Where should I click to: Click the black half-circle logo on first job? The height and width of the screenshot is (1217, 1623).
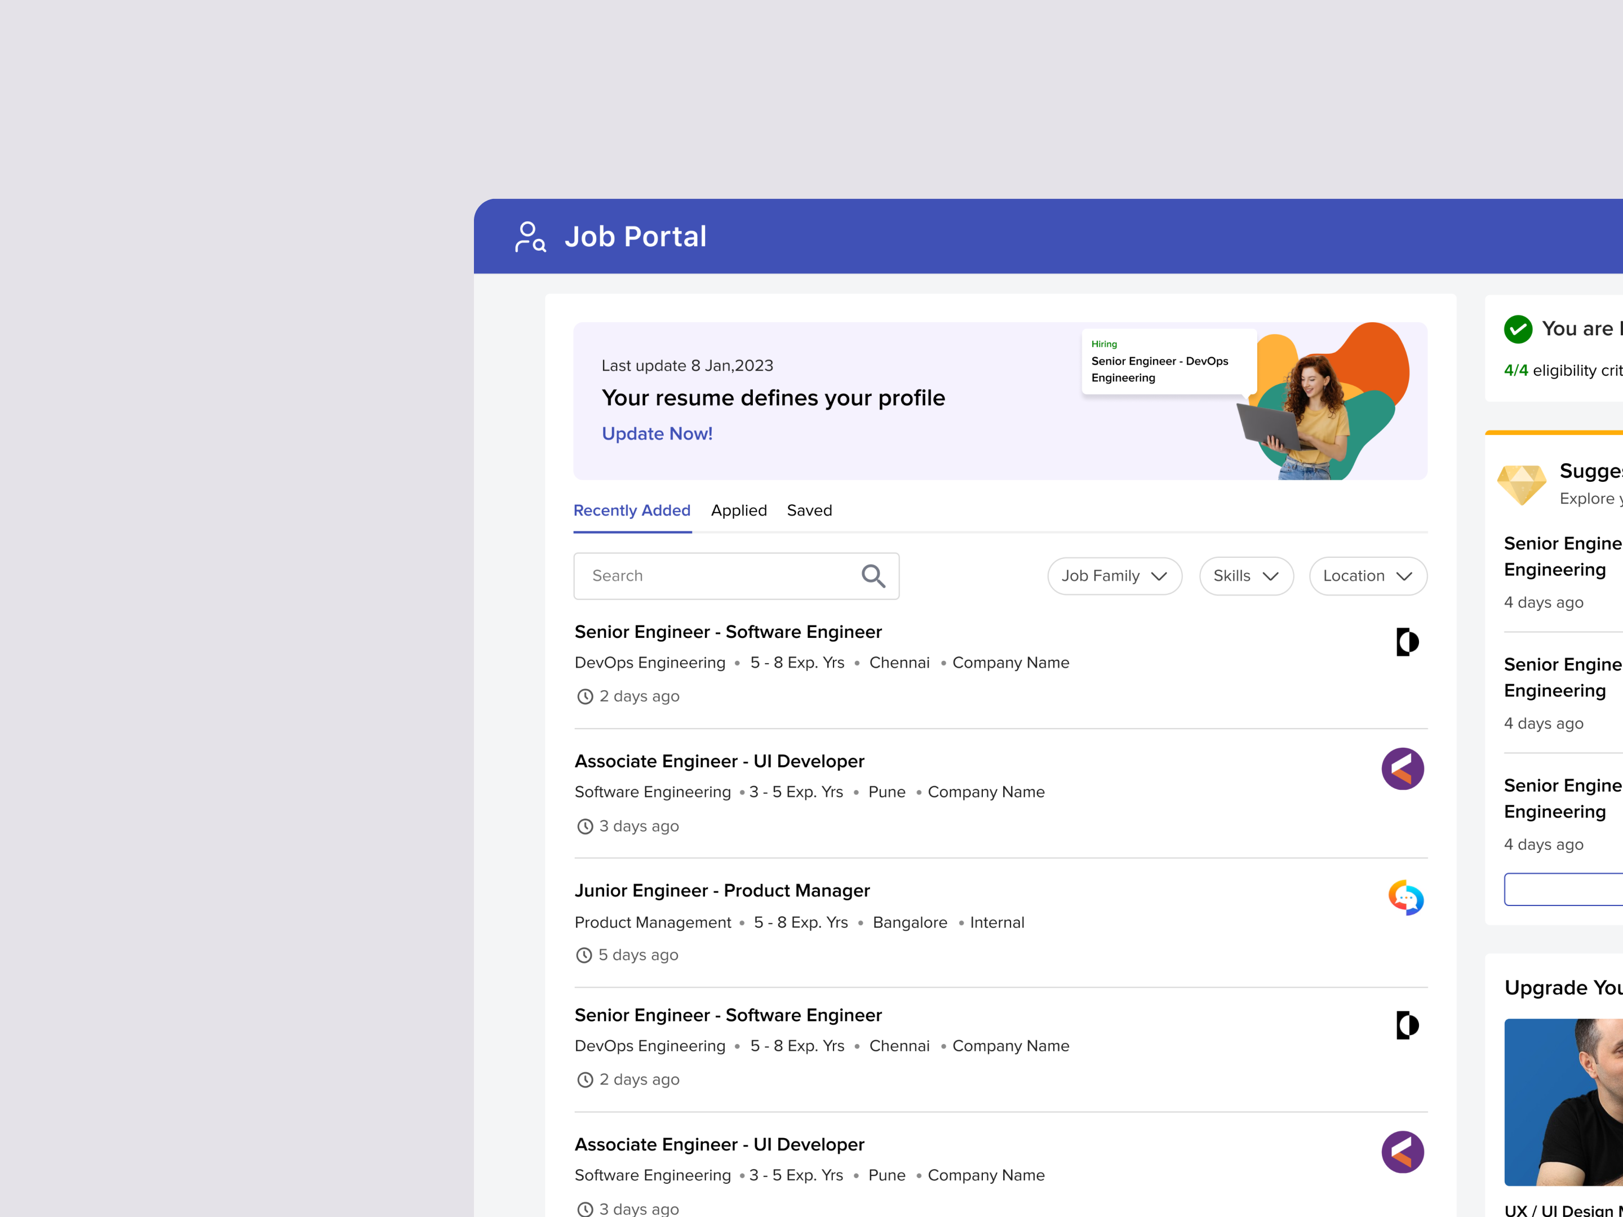coord(1406,642)
